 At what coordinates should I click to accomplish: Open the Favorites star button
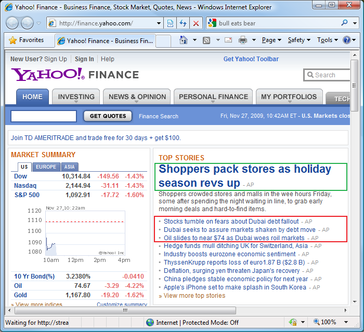tap(26, 40)
